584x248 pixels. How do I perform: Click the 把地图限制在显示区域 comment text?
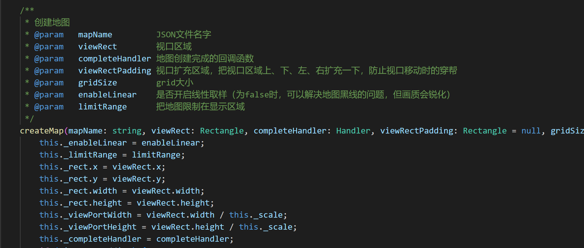(x=200, y=107)
